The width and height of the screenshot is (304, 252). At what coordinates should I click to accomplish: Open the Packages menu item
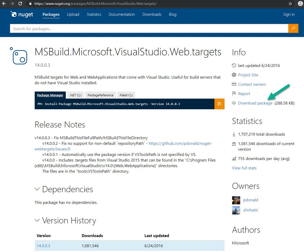51,14
